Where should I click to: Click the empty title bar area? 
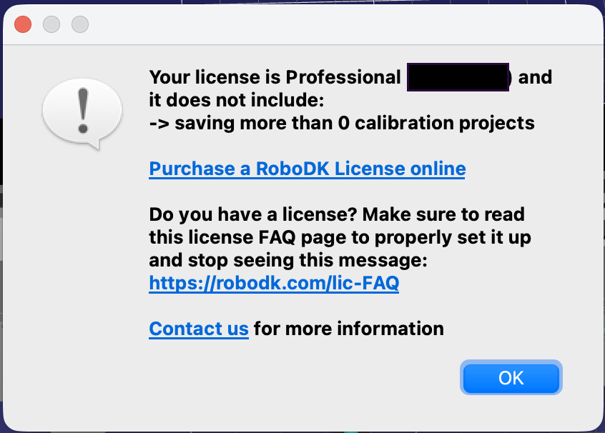(322, 24)
